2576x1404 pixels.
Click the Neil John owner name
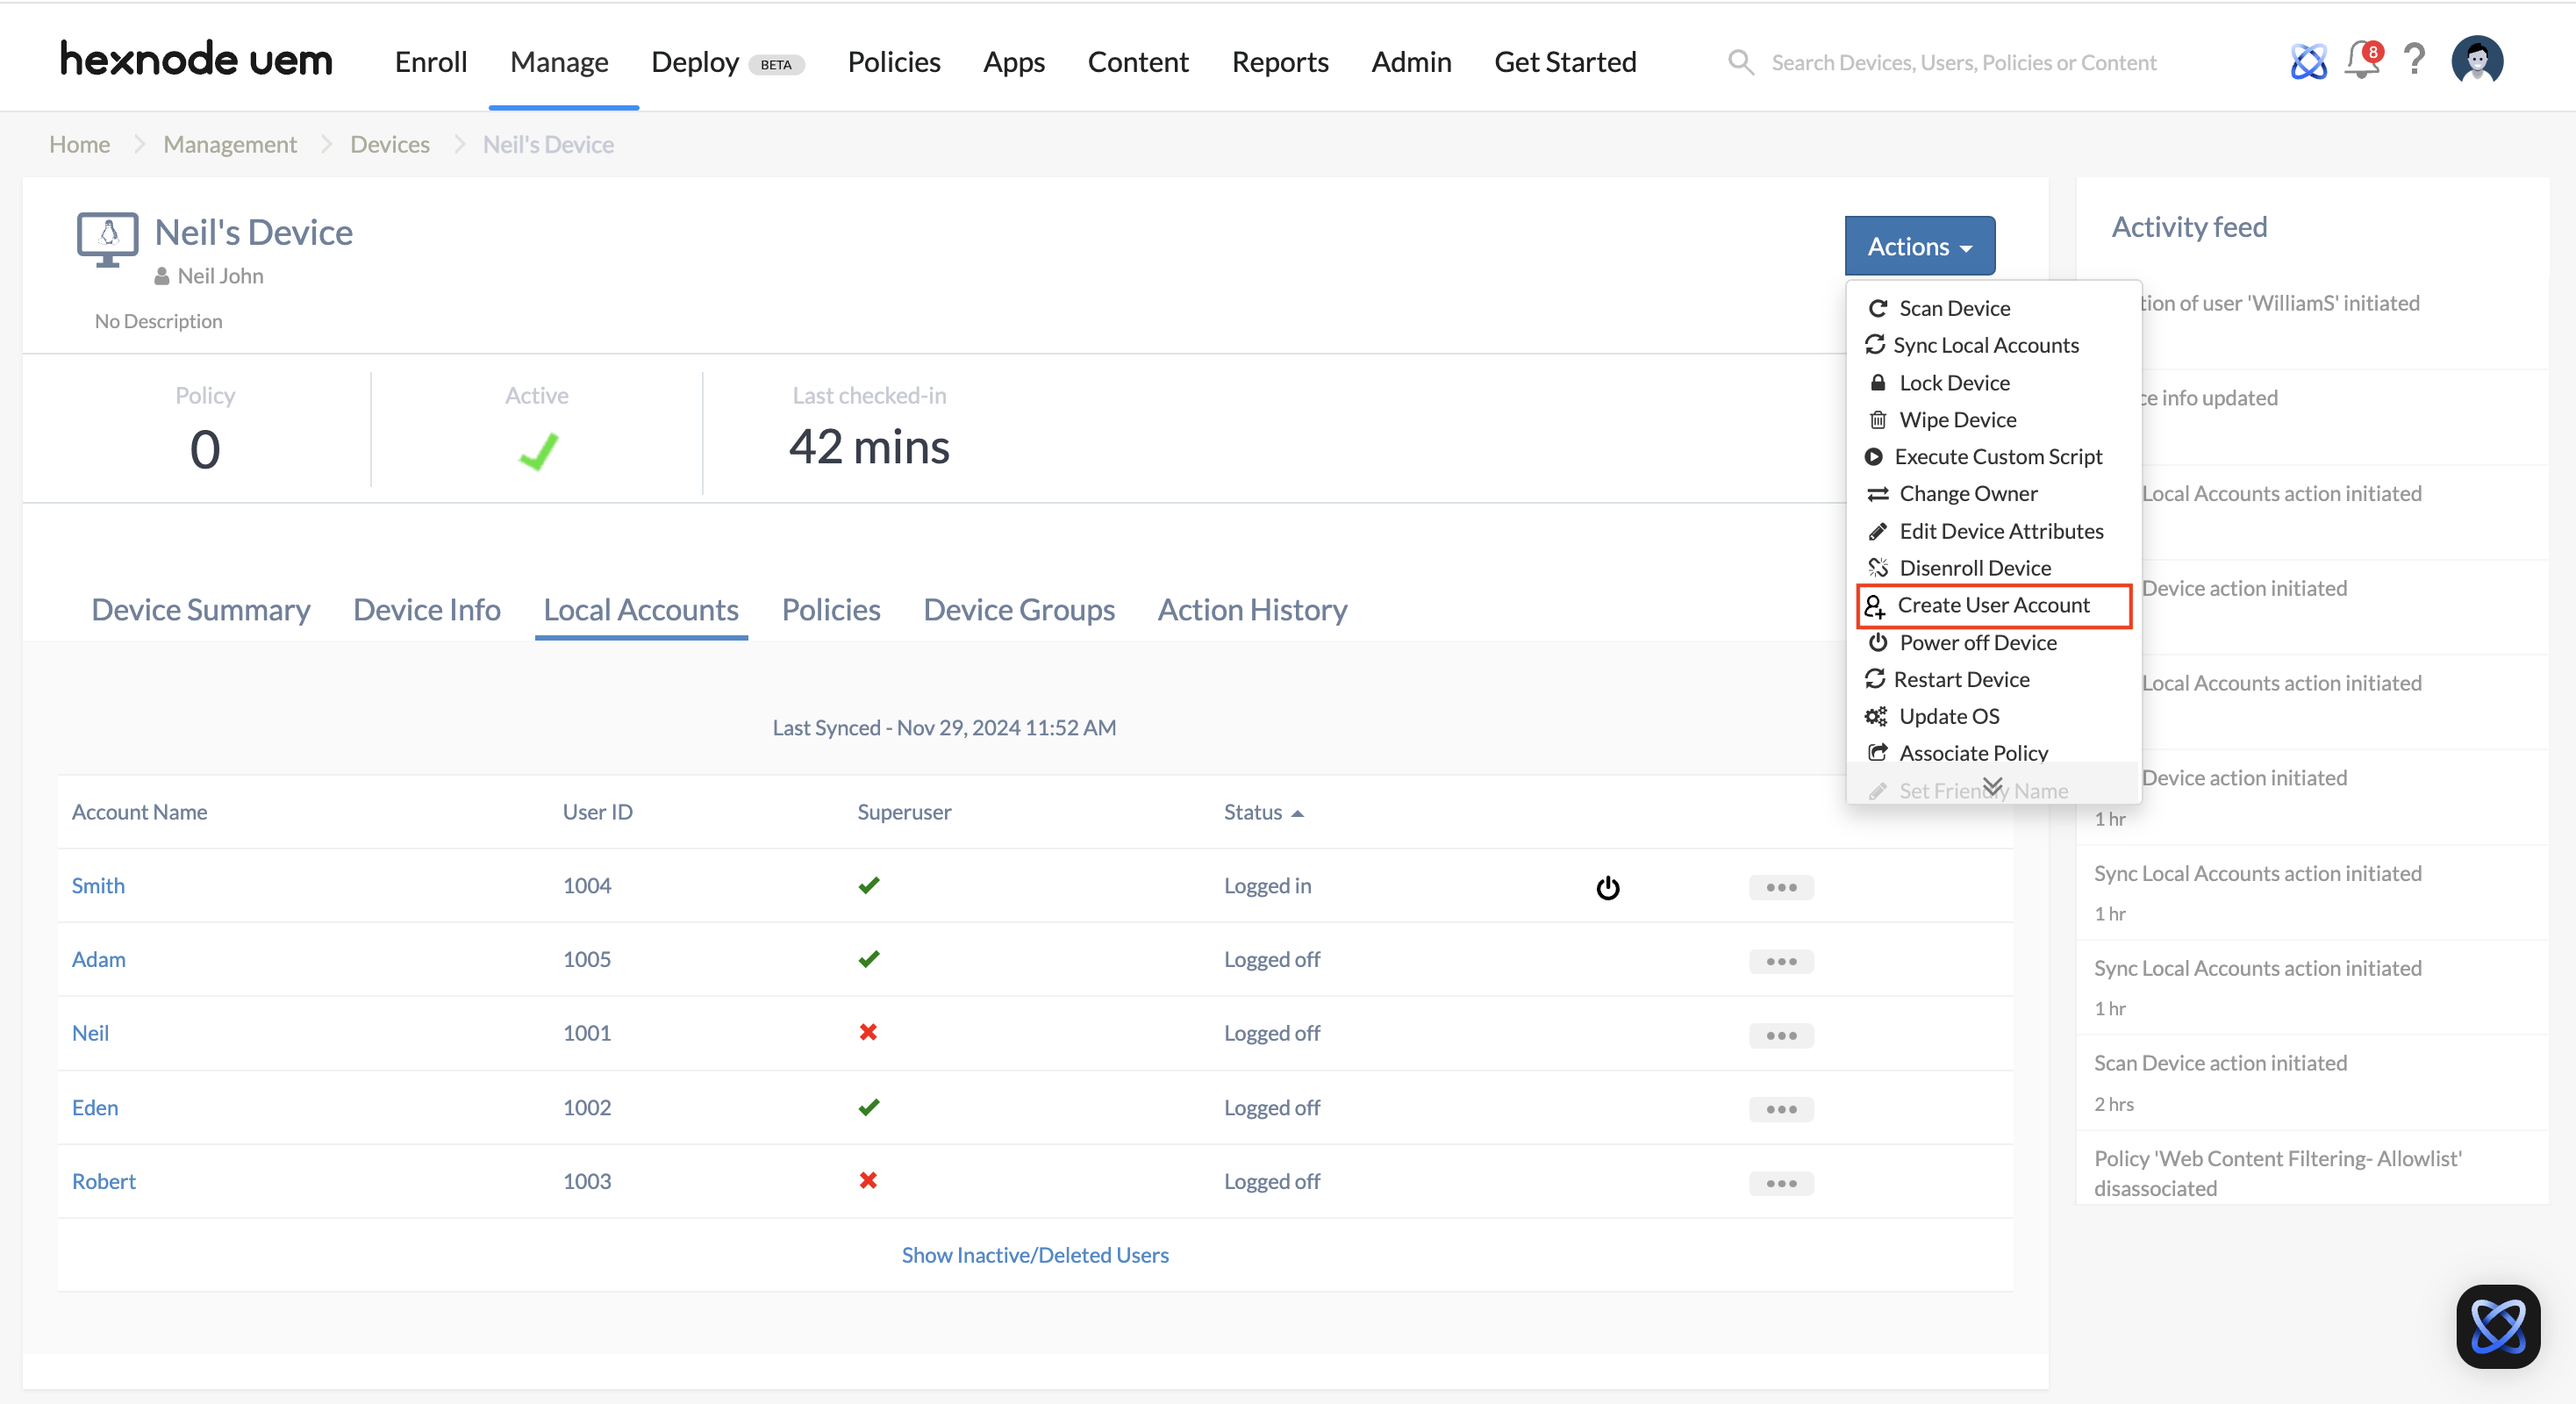(220, 276)
